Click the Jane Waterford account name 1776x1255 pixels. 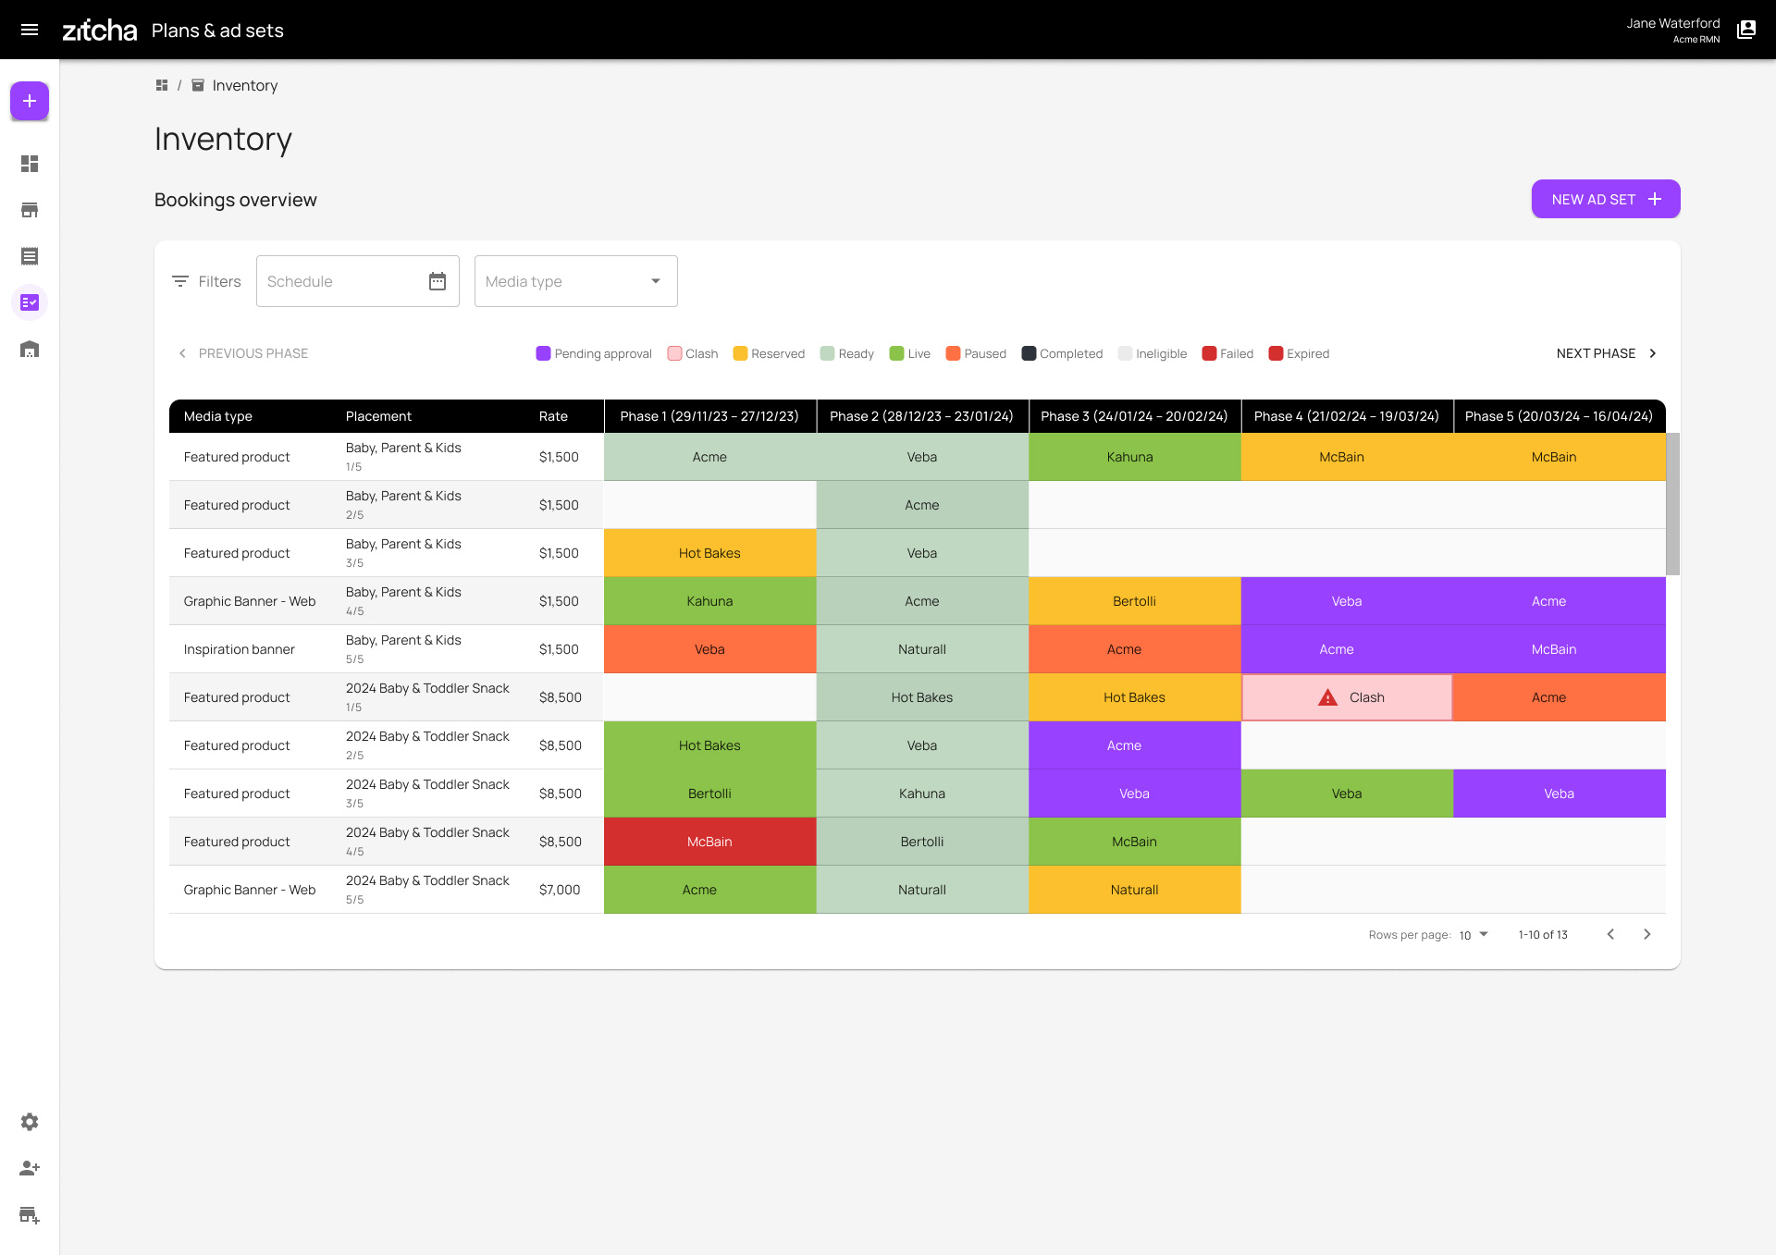1673,23
